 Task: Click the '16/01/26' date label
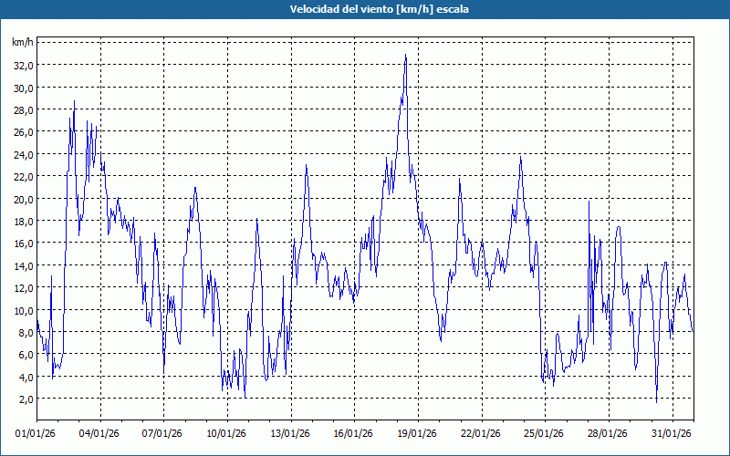[353, 434]
